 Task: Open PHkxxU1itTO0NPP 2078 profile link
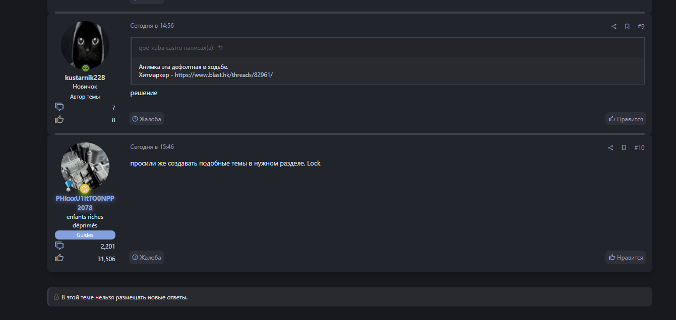pos(85,203)
